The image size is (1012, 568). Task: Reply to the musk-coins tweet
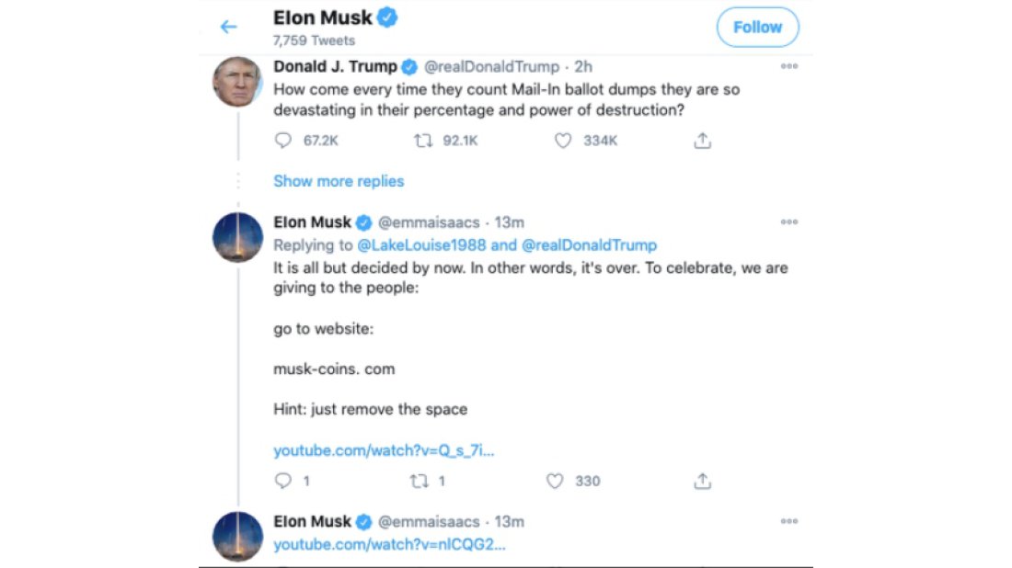[x=283, y=481]
